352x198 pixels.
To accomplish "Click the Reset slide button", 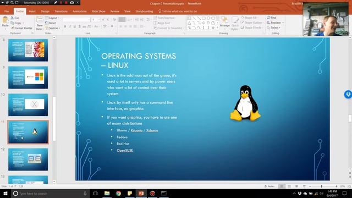I will tap(51, 23).
